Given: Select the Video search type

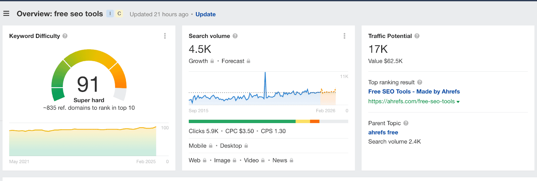Looking at the screenshot, I should click(254, 160).
